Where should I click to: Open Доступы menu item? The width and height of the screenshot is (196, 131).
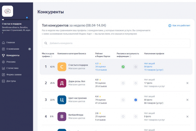coord(11,81)
